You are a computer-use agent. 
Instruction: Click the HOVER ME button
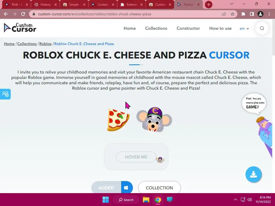coord(136,157)
